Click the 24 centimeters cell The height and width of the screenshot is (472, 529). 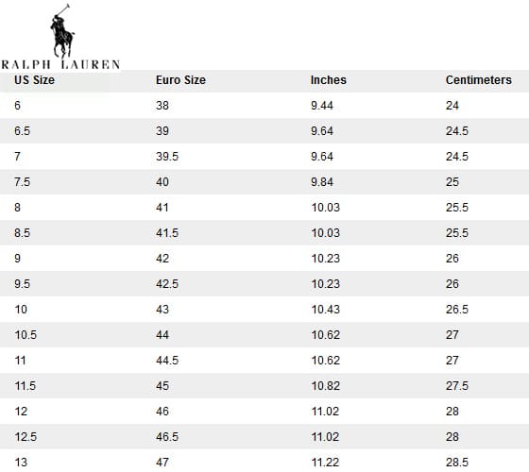tap(452, 106)
